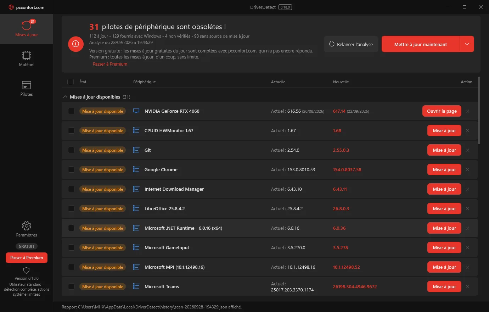Screen dimensions: 489x312
Task: Dismiss the Microsoft GameInput row
Action: pos(467,247)
